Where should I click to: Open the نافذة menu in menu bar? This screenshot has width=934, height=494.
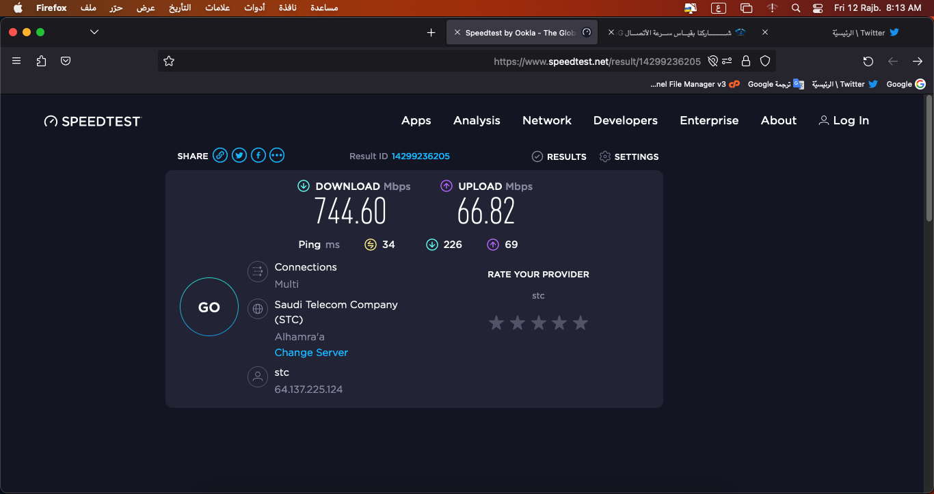tap(288, 8)
